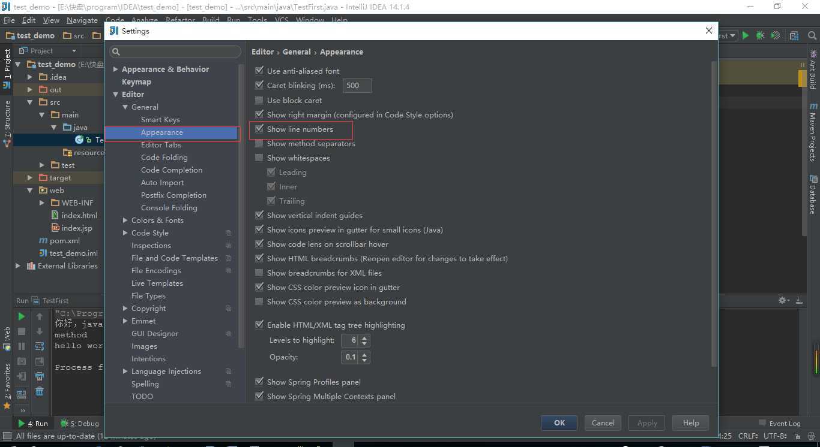Viewport: 820px width, 447px height.
Task: Enable Use block caret checkbox
Action: coord(259,100)
